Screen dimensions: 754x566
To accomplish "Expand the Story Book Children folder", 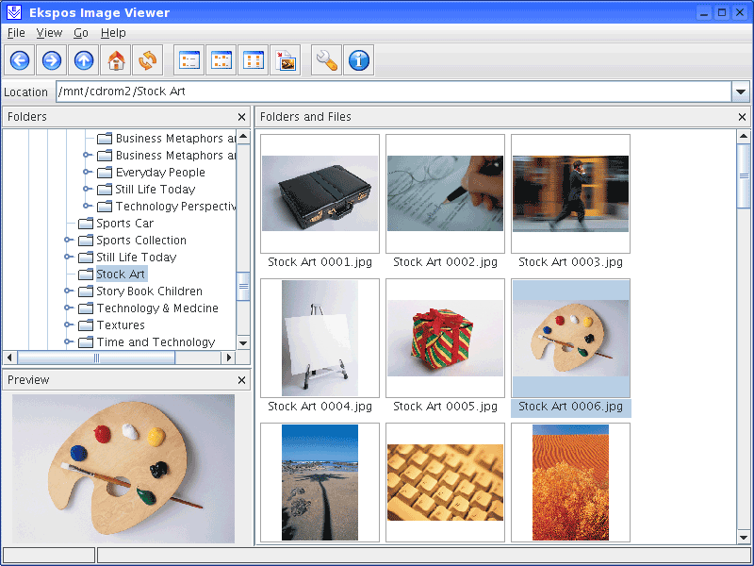I will coord(69,291).
